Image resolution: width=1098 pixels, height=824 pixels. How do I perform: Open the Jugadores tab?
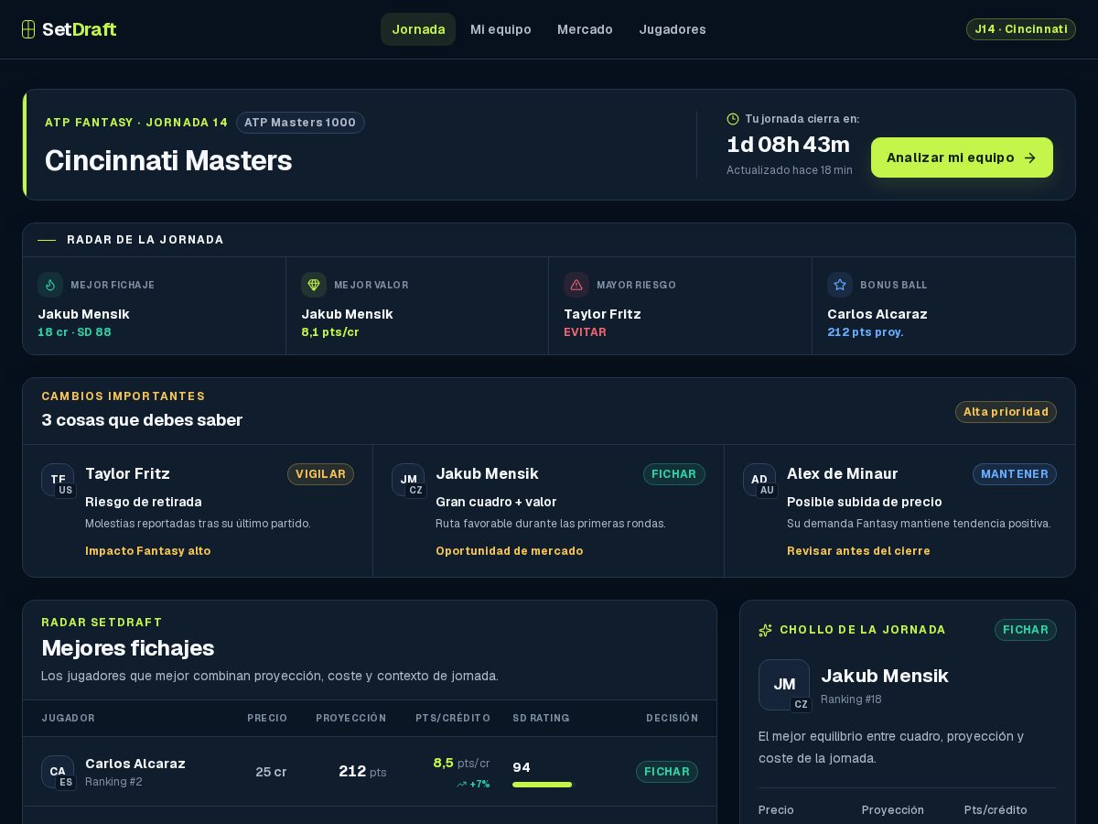(x=673, y=29)
